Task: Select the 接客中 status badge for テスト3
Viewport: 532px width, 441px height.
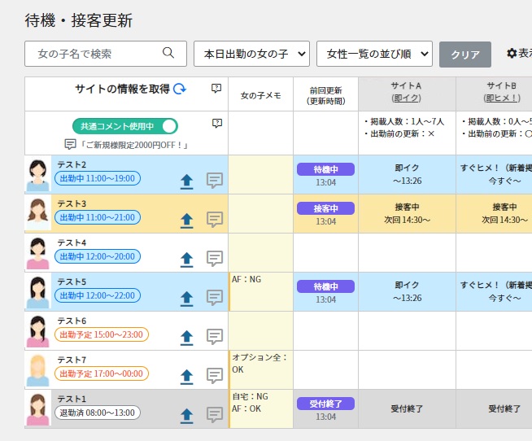Action: 325,208
